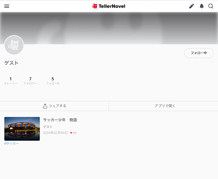Click the アプリで開く button

(x=163, y=106)
